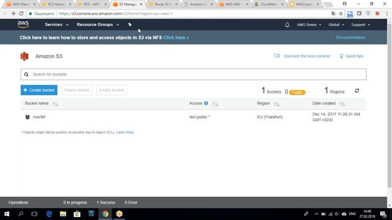The height and width of the screenshot is (220, 392).
Task: Open the notifications bell
Action: [x=287, y=24]
